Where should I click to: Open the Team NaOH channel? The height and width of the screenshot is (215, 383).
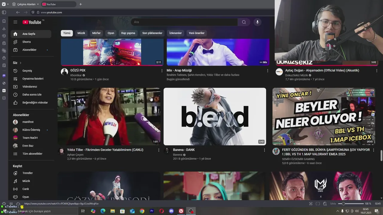(31, 138)
